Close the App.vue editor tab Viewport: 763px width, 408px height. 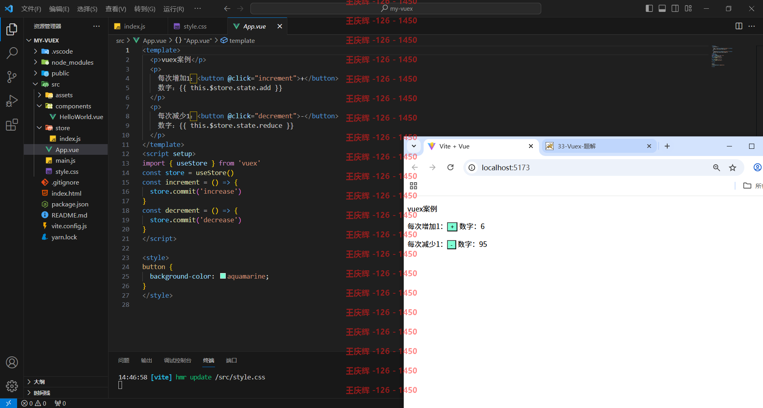pos(280,26)
